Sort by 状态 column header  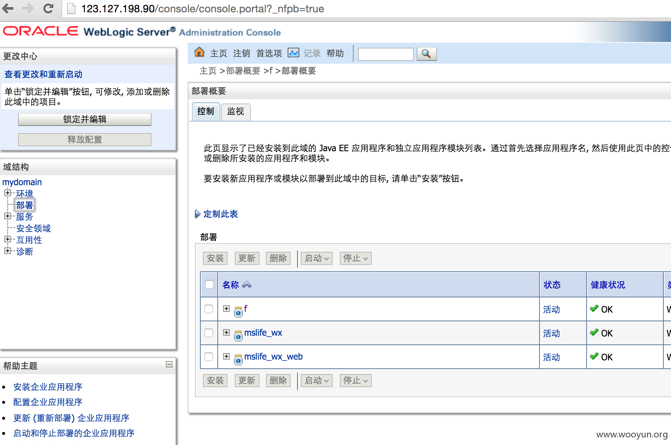tap(552, 285)
